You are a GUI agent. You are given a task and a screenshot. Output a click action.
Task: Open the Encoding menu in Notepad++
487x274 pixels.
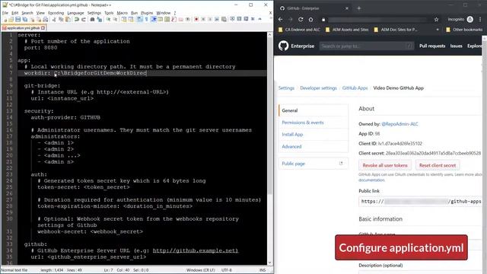[56, 13]
